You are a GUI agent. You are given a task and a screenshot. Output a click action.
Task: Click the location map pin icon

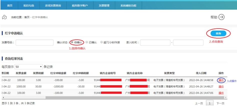4,17
